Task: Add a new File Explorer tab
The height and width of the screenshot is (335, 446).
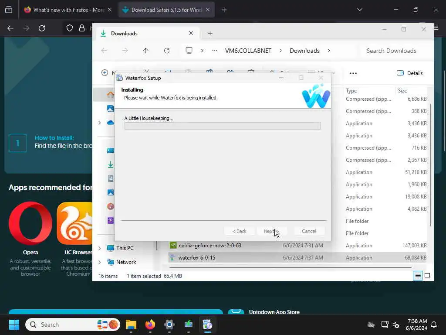Action: 210,34
